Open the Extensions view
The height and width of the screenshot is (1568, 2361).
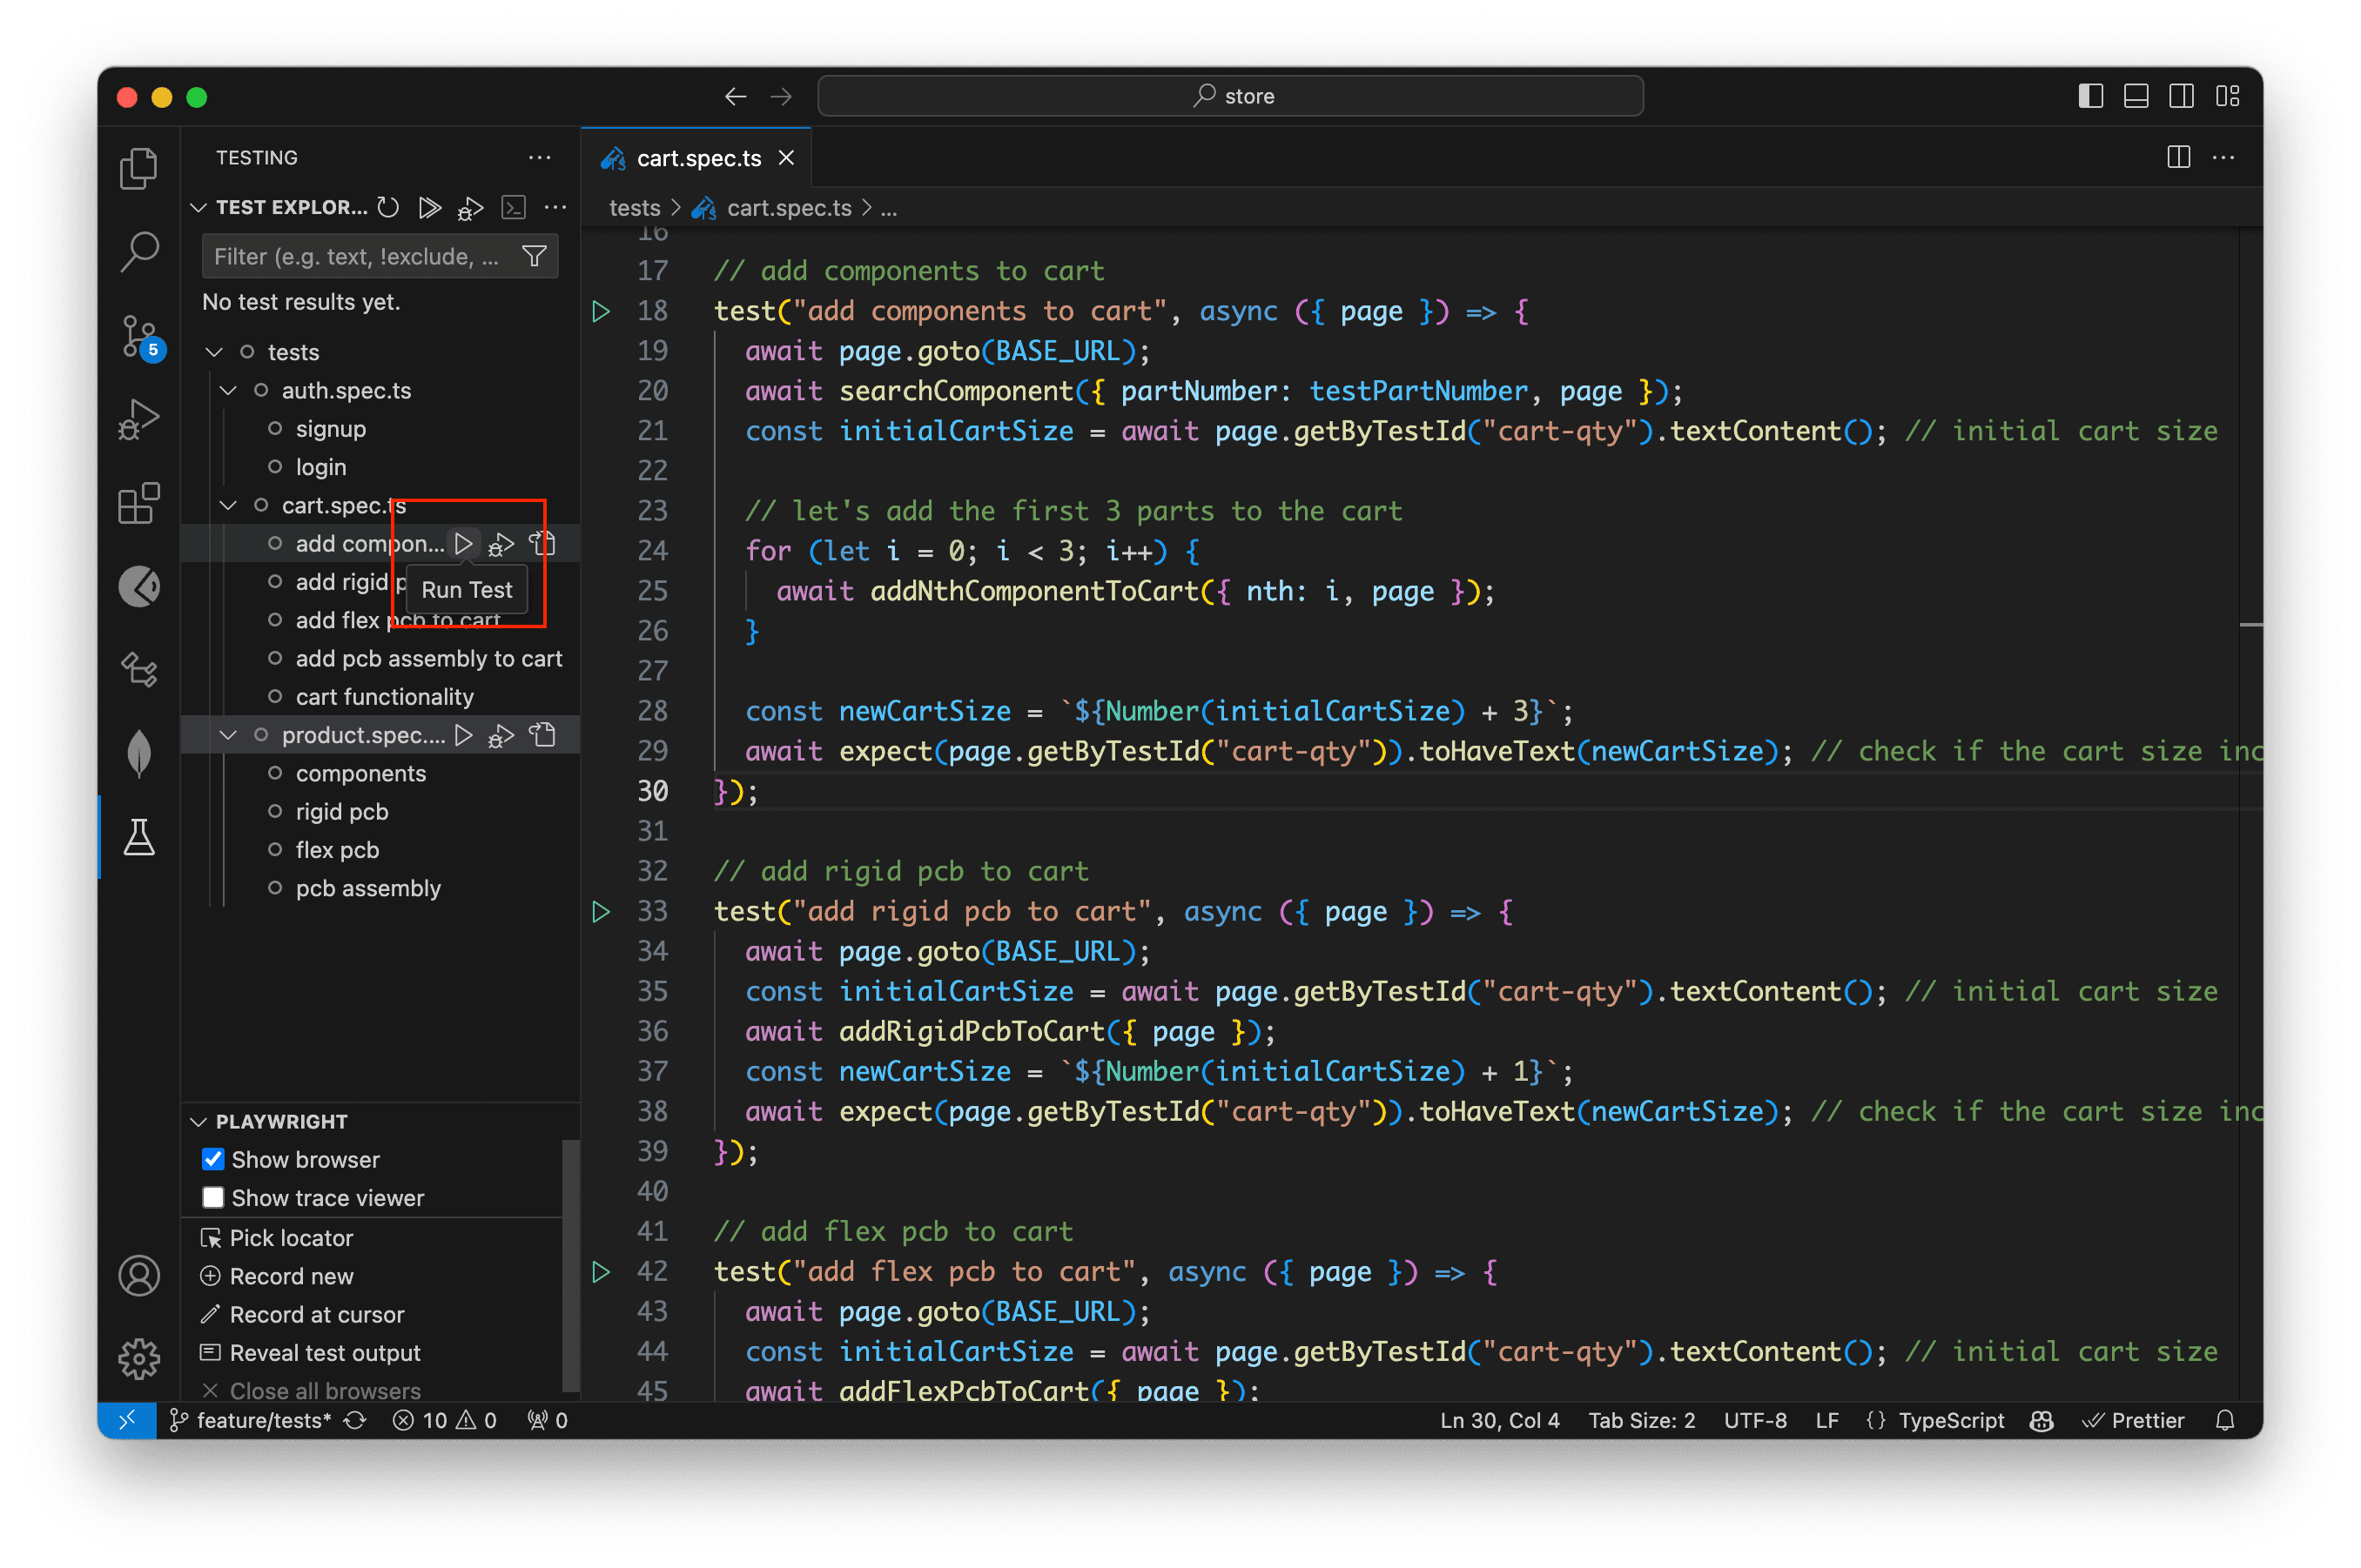point(139,503)
